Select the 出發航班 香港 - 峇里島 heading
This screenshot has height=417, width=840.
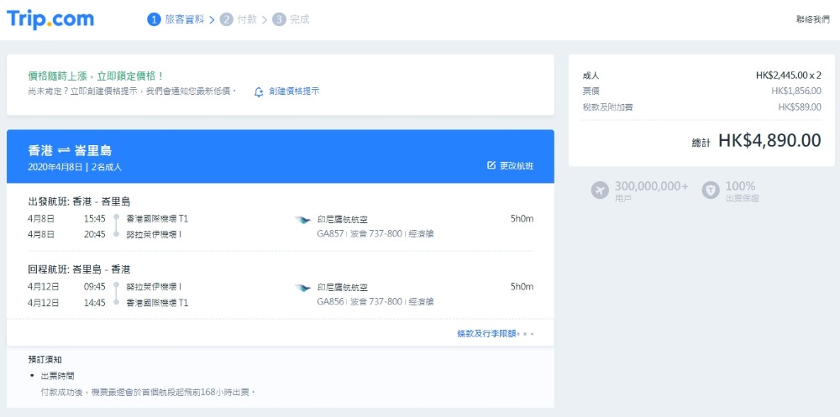click(x=80, y=201)
